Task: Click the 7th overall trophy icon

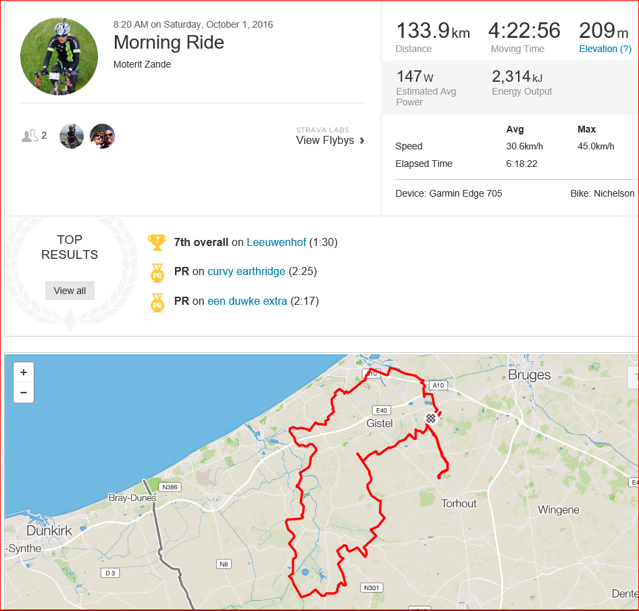Action: point(157,242)
